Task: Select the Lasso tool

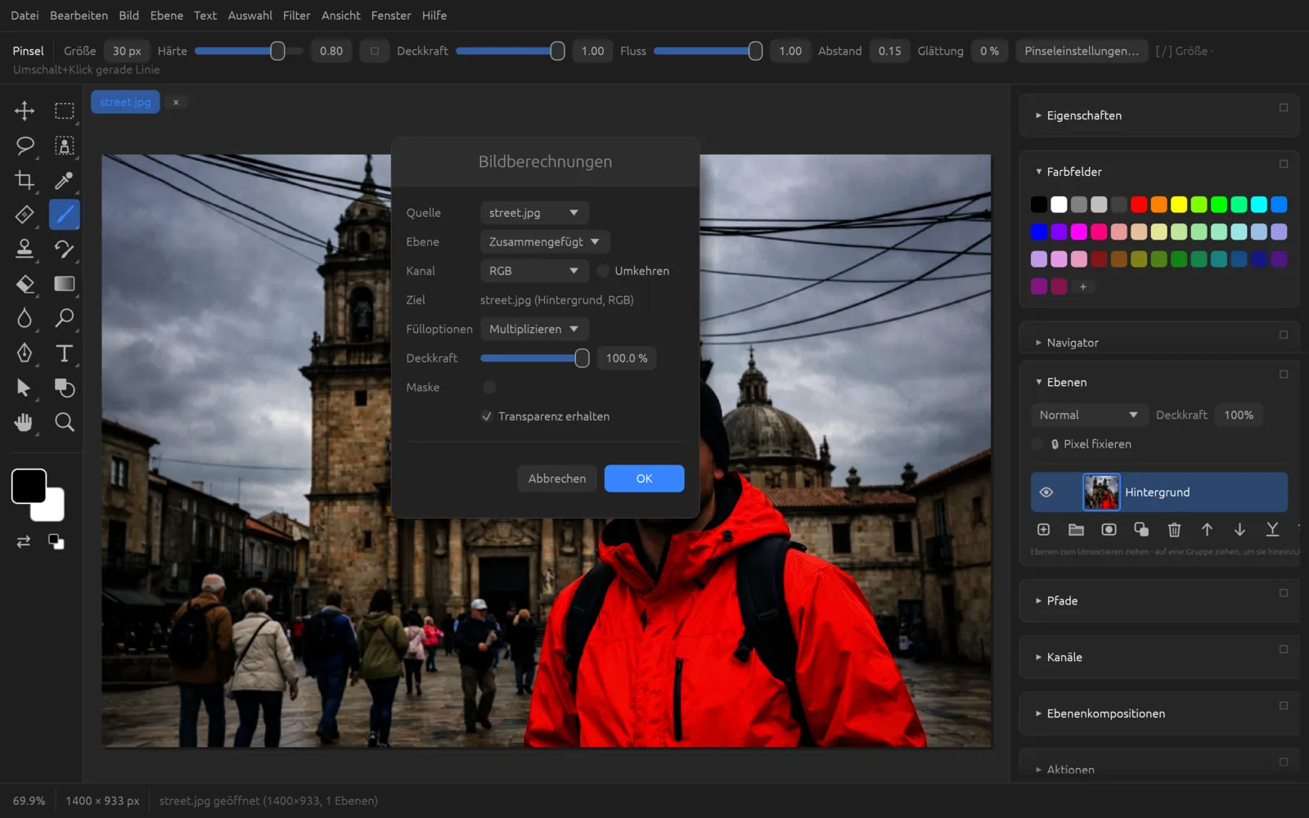Action: coord(25,146)
